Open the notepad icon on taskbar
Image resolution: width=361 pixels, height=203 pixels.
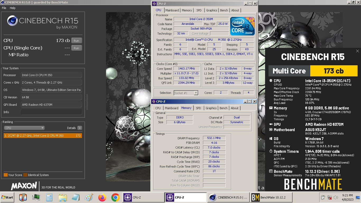[76, 197]
